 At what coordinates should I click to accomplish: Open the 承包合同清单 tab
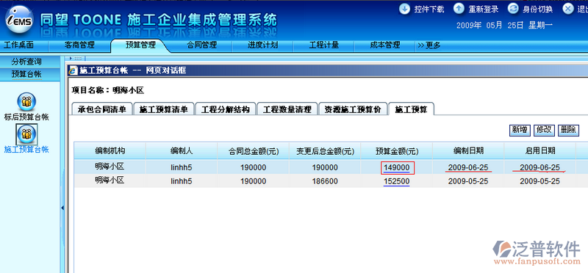pyautogui.click(x=101, y=109)
